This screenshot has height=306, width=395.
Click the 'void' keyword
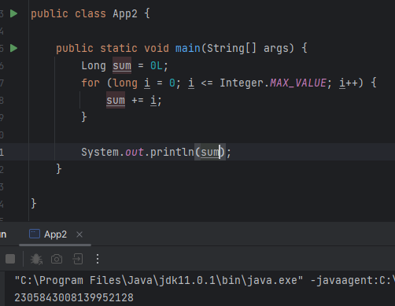[157, 48]
